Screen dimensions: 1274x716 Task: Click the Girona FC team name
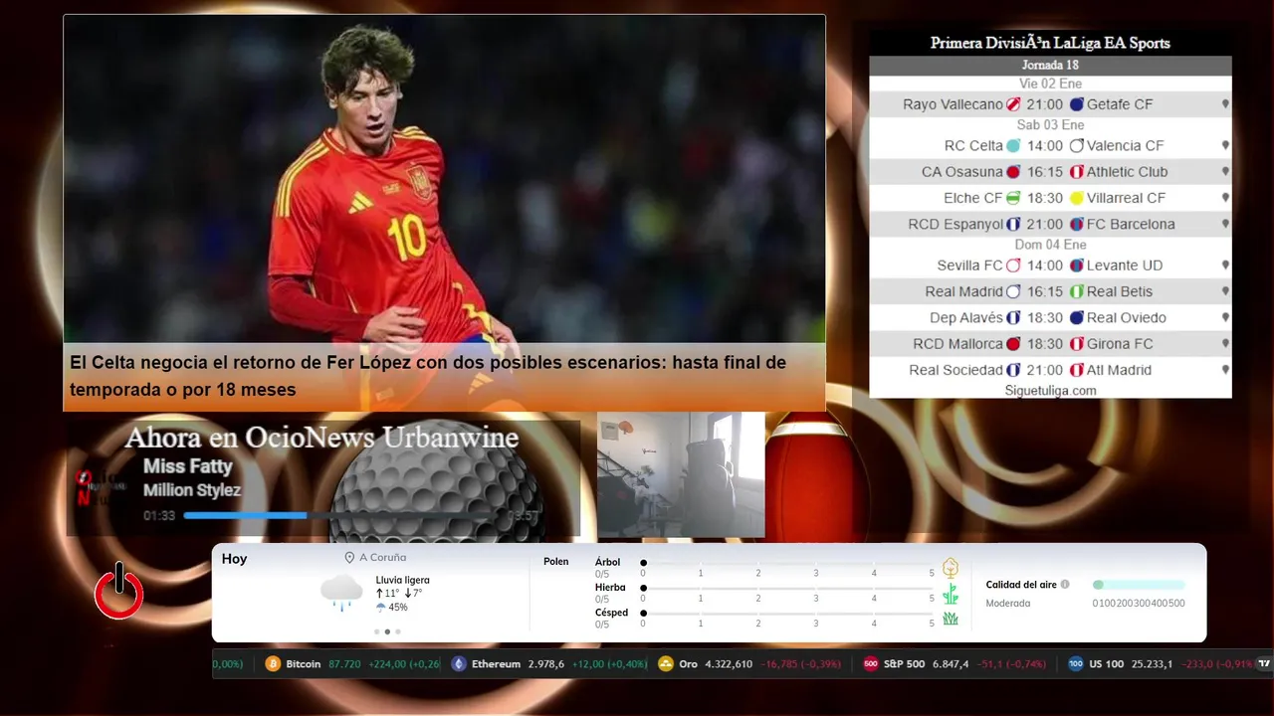click(1120, 344)
